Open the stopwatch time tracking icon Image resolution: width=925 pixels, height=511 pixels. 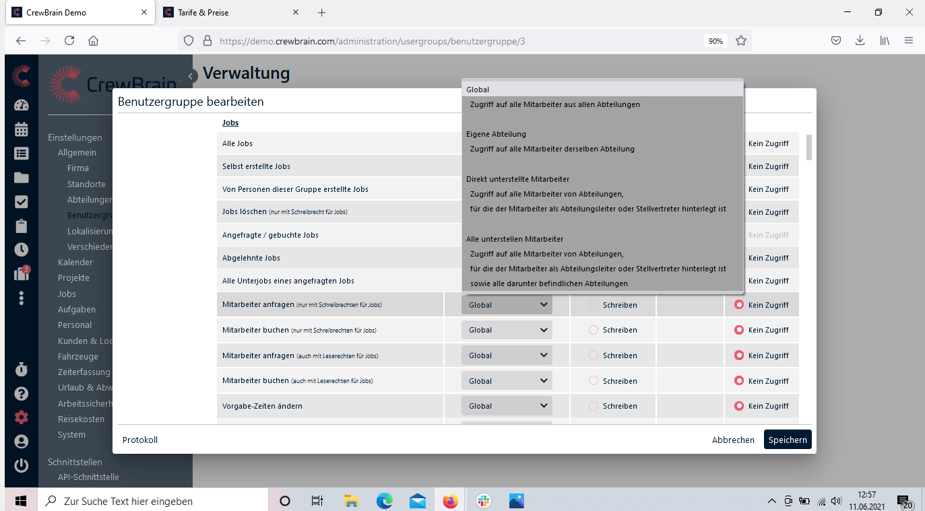tap(21, 369)
